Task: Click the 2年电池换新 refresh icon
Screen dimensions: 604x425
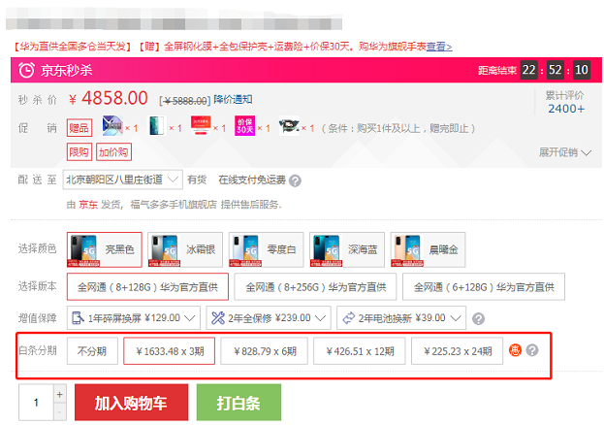Action: (x=349, y=318)
